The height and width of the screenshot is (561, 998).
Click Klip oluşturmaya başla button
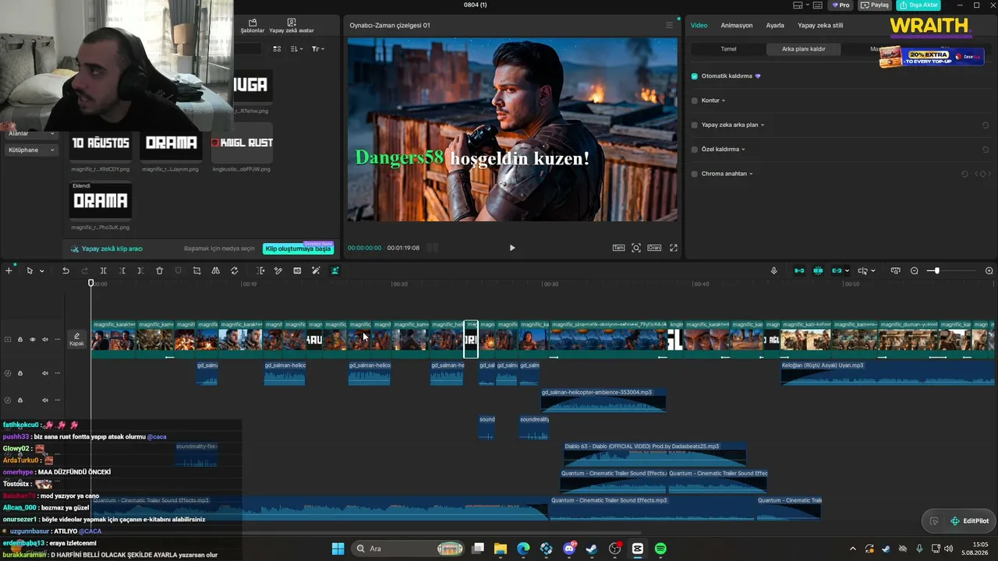[299, 249]
